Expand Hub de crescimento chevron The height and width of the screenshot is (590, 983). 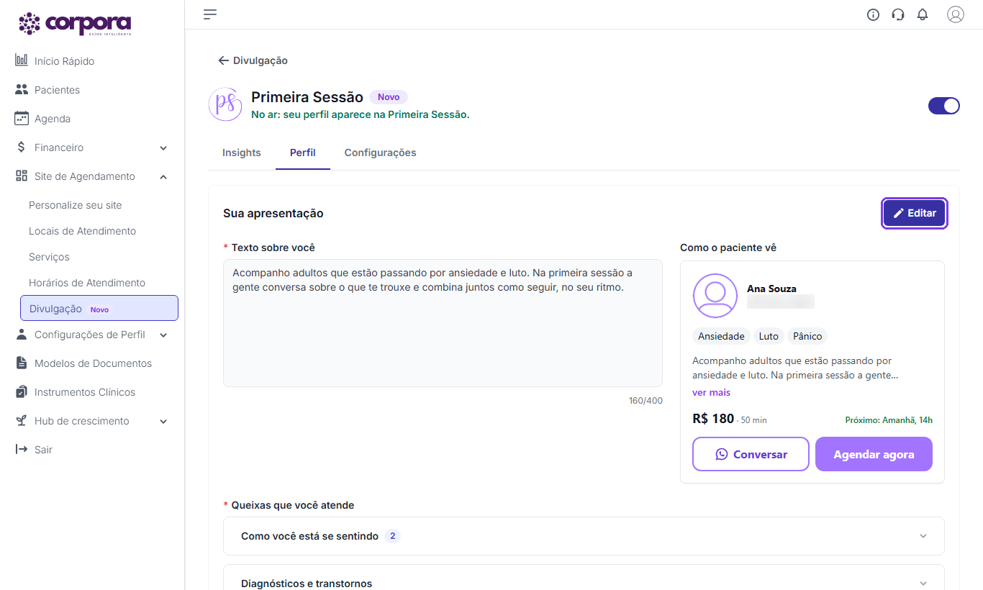[x=163, y=422]
